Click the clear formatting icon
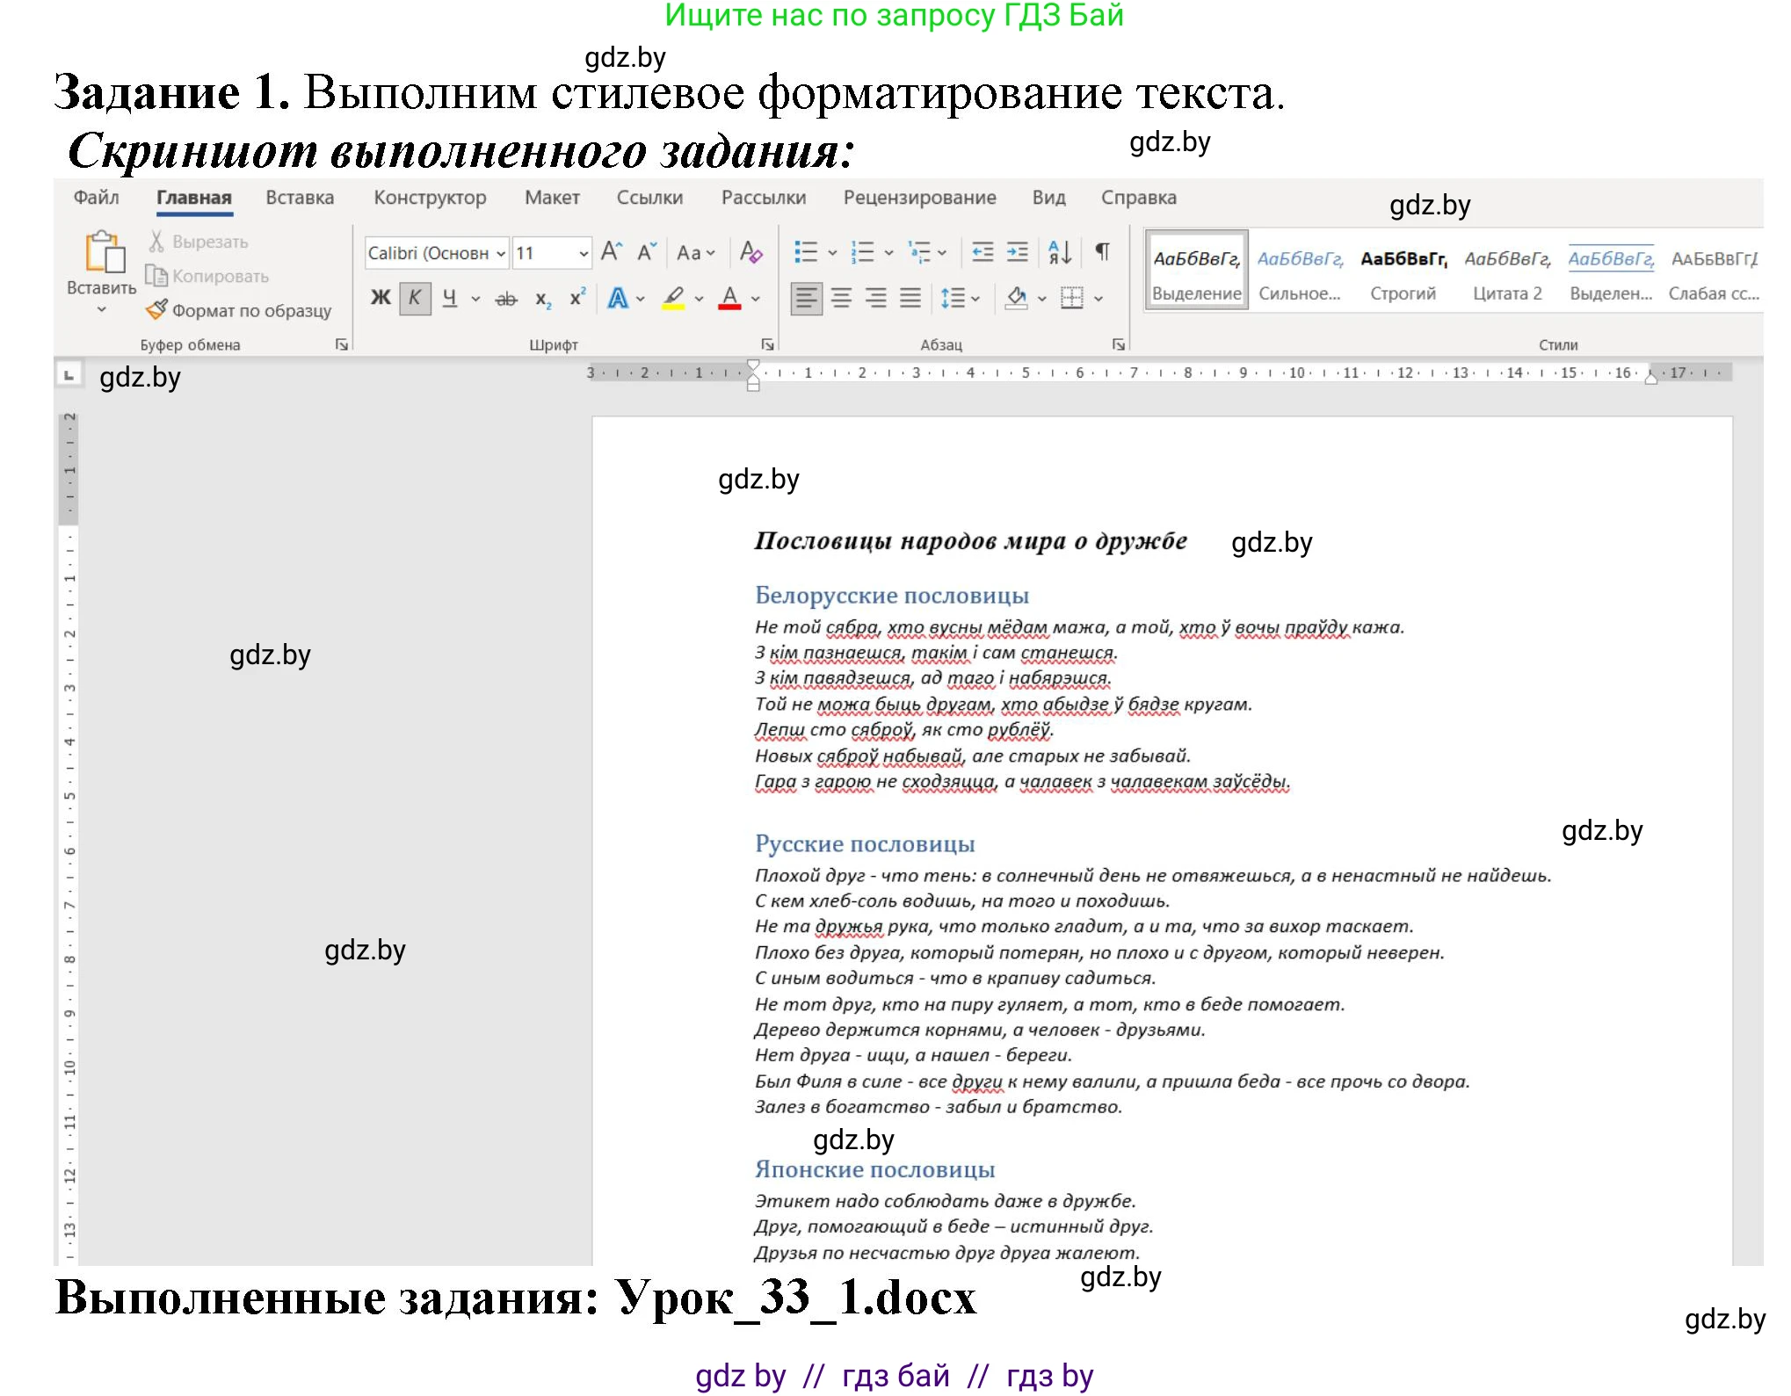 [x=751, y=253]
